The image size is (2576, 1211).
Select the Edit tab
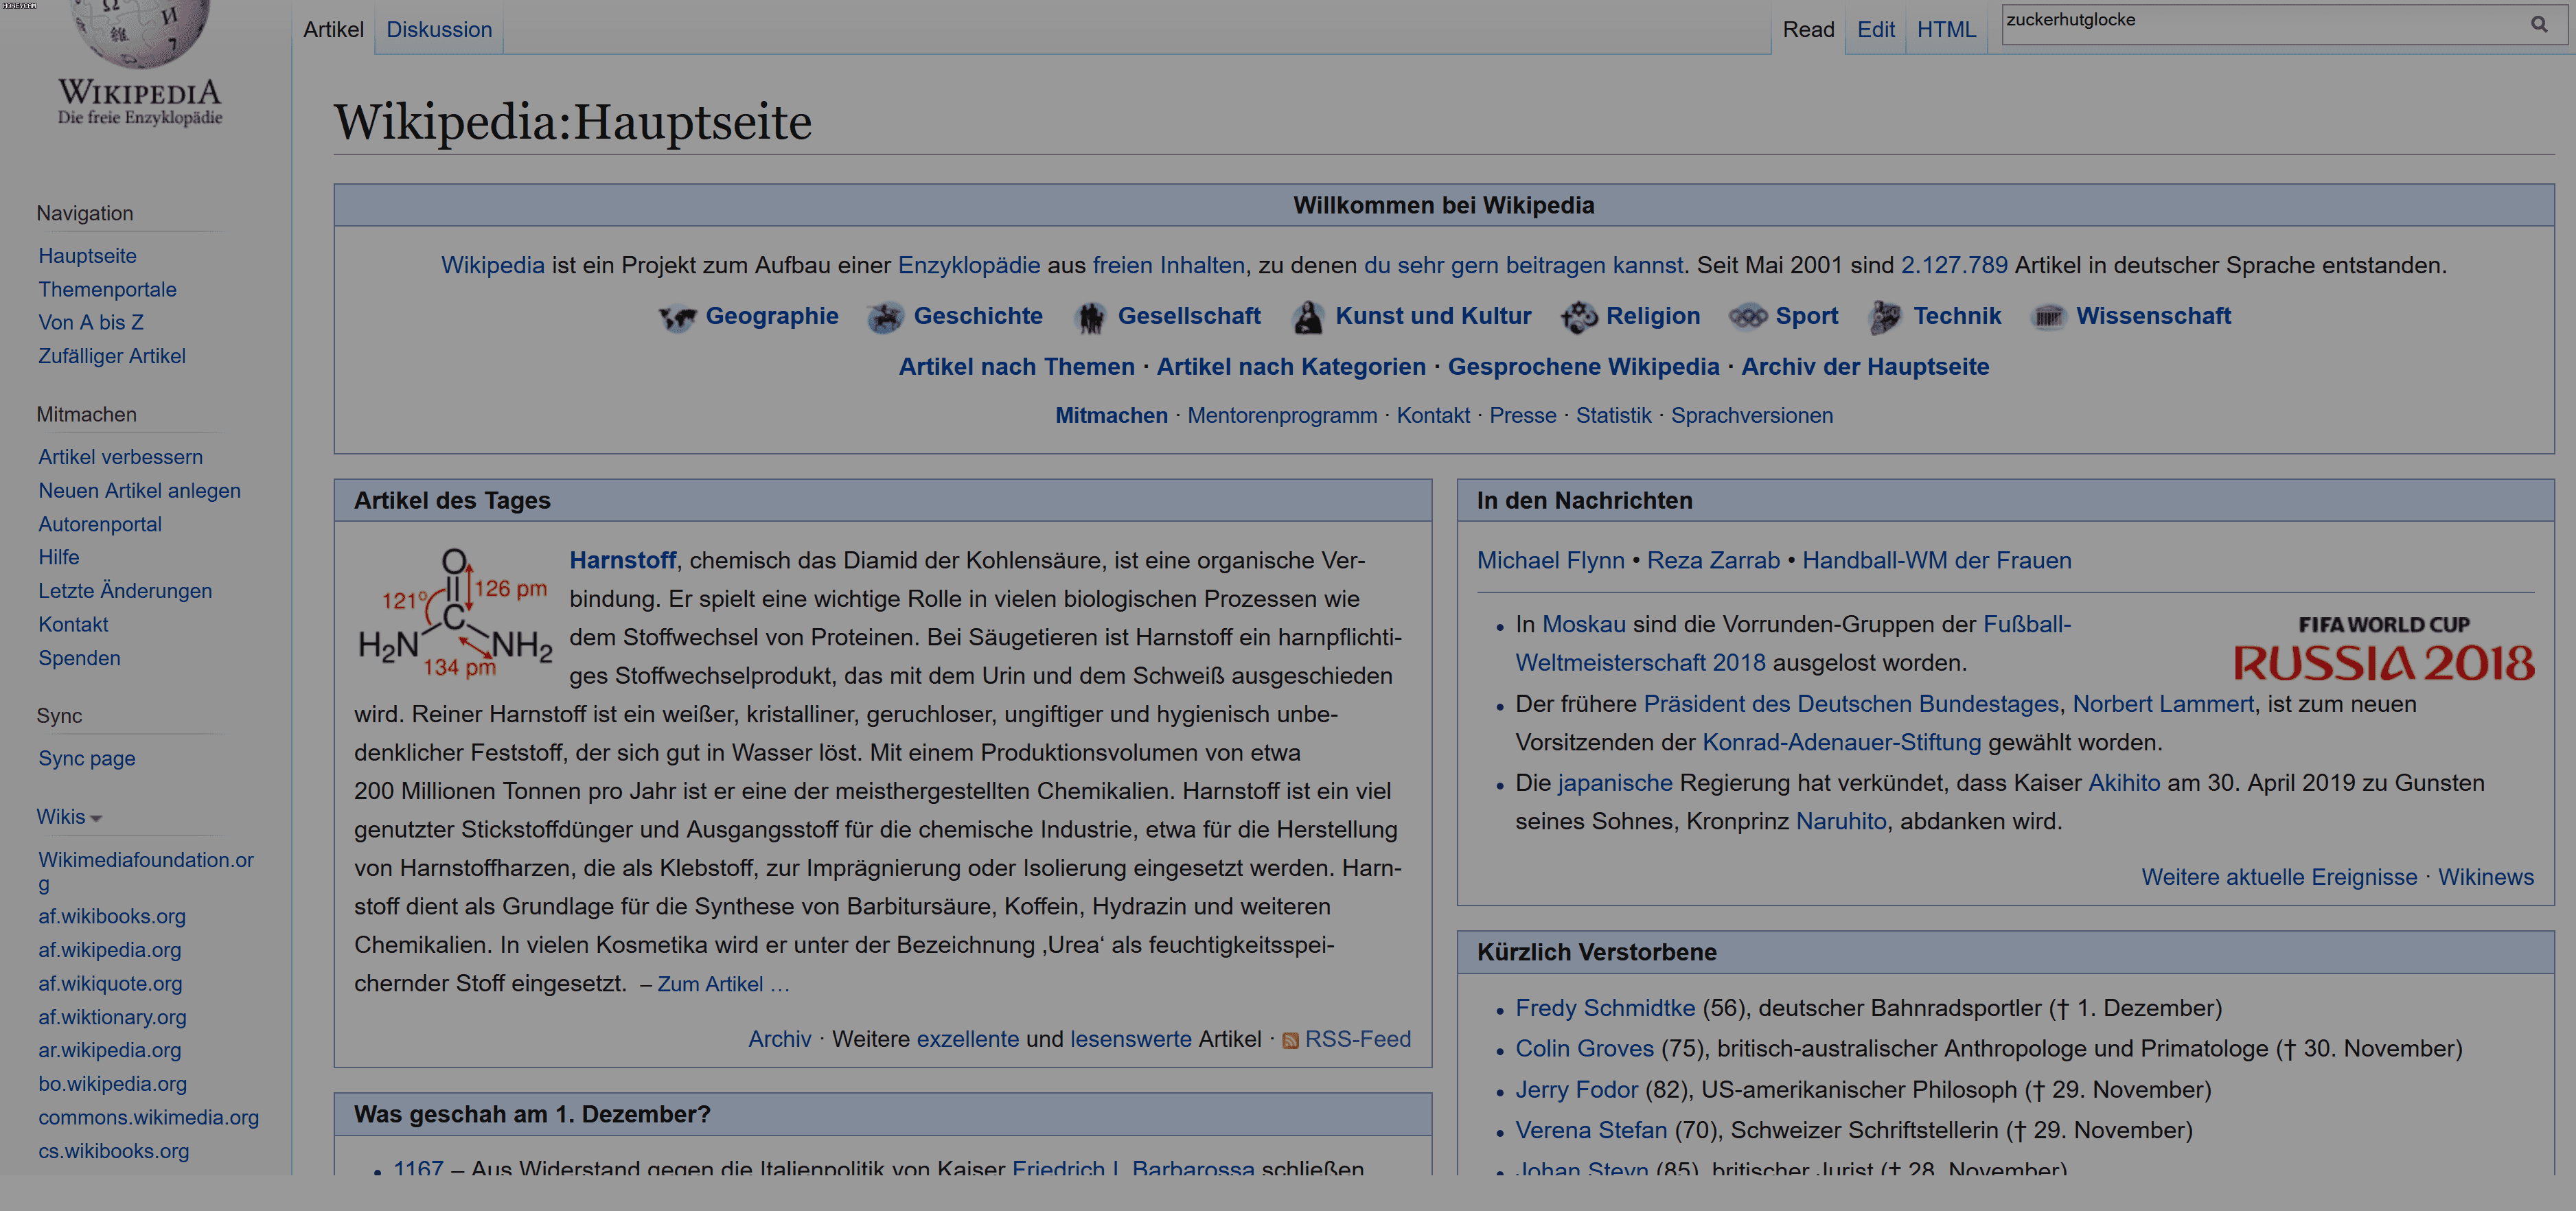tap(1875, 30)
